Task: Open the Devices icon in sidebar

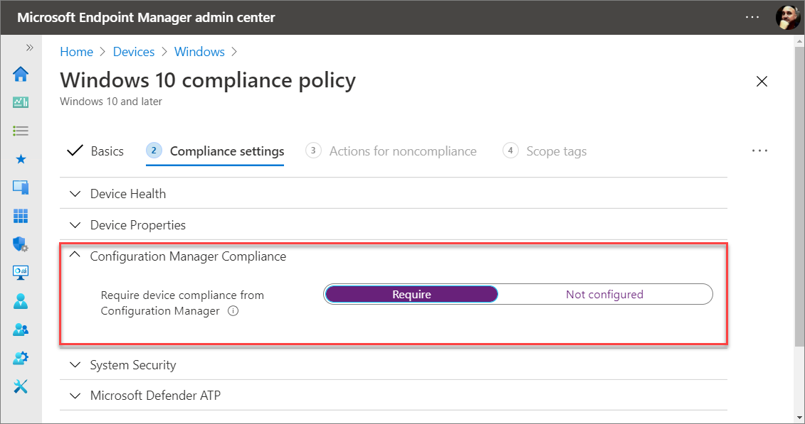Action: (x=21, y=187)
